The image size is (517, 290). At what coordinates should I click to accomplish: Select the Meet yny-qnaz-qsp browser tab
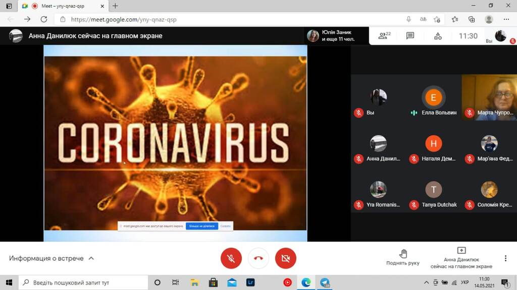click(x=63, y=6)
